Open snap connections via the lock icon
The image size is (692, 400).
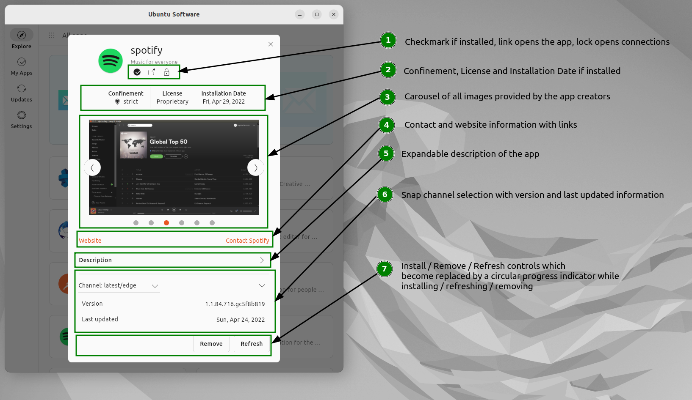[x=166, y=72]
